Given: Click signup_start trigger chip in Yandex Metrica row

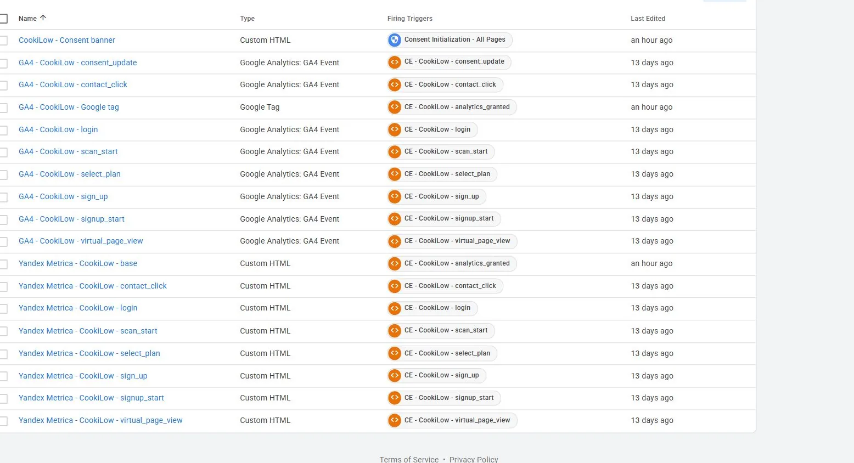Looking at the screenshot, I should pos(444,398).
